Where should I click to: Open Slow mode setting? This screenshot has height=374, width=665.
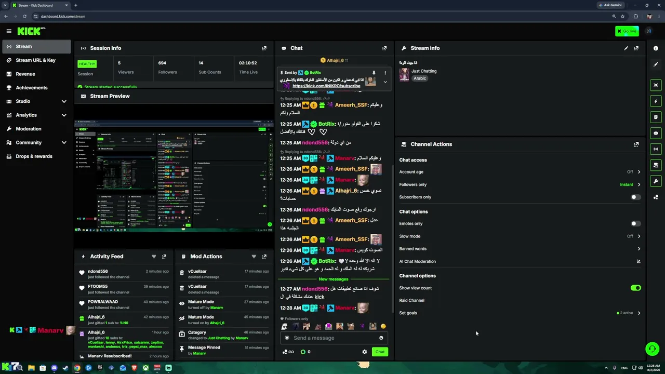click(x=520, y=236)
